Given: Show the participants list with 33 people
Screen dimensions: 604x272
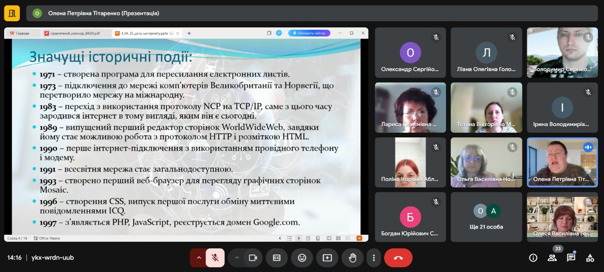Looking at the screenshot, I should (x=552, y=258).
